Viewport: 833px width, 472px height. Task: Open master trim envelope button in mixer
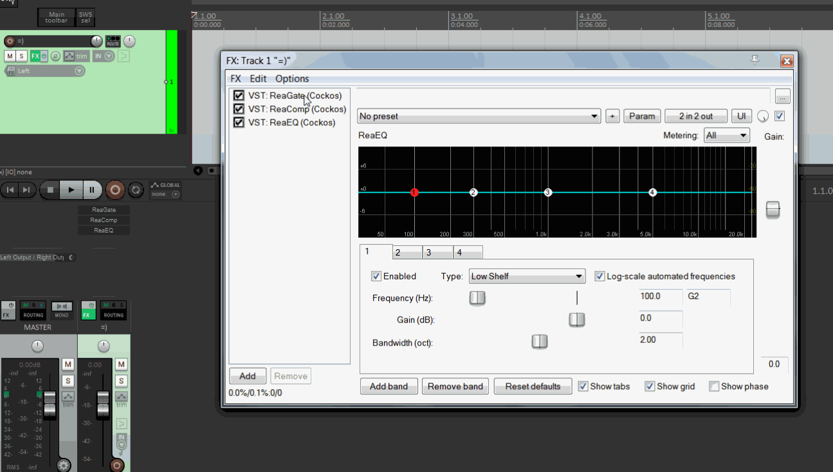[x=68, y=399]
